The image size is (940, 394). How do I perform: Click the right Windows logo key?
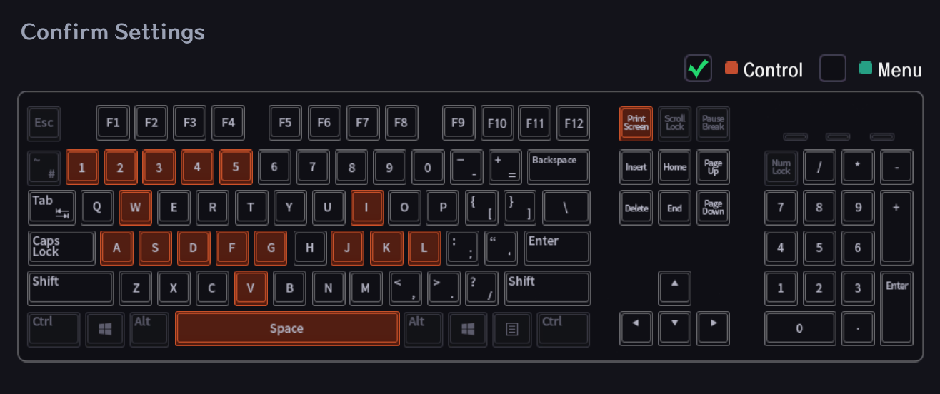tap(468, 329)
